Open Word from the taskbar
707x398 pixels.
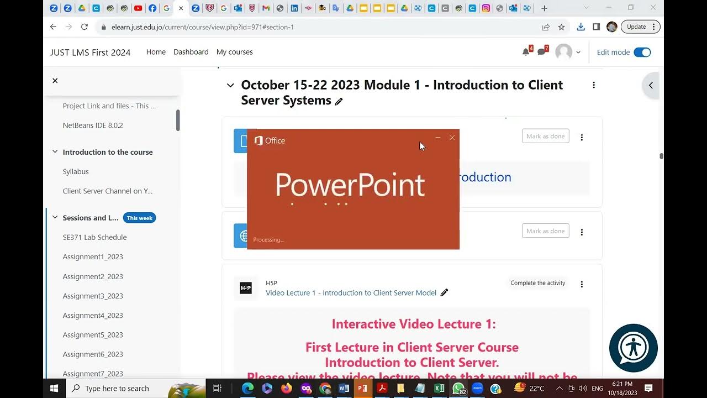pyautogui.click(x=344, y=389)
